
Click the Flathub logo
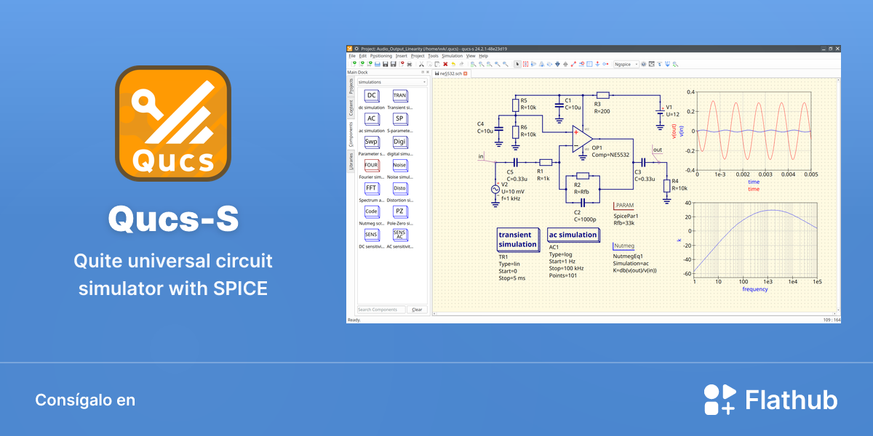point(770,400)
